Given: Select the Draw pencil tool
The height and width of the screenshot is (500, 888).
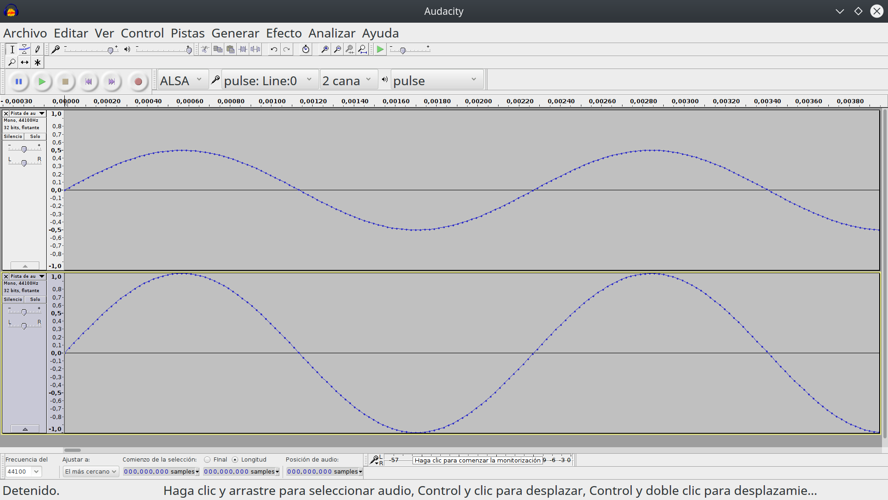Looking at the screenshot, I should point(37,50).
